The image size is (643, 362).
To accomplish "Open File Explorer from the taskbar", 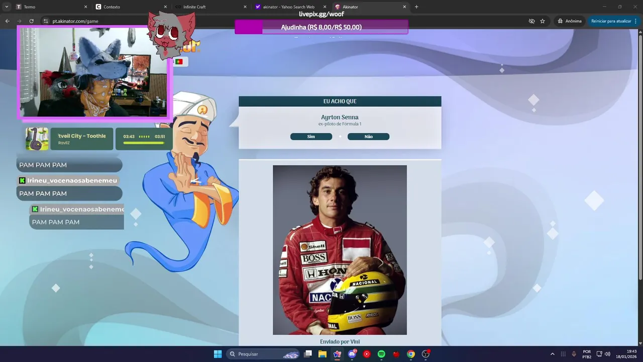I will click(323, 354).
